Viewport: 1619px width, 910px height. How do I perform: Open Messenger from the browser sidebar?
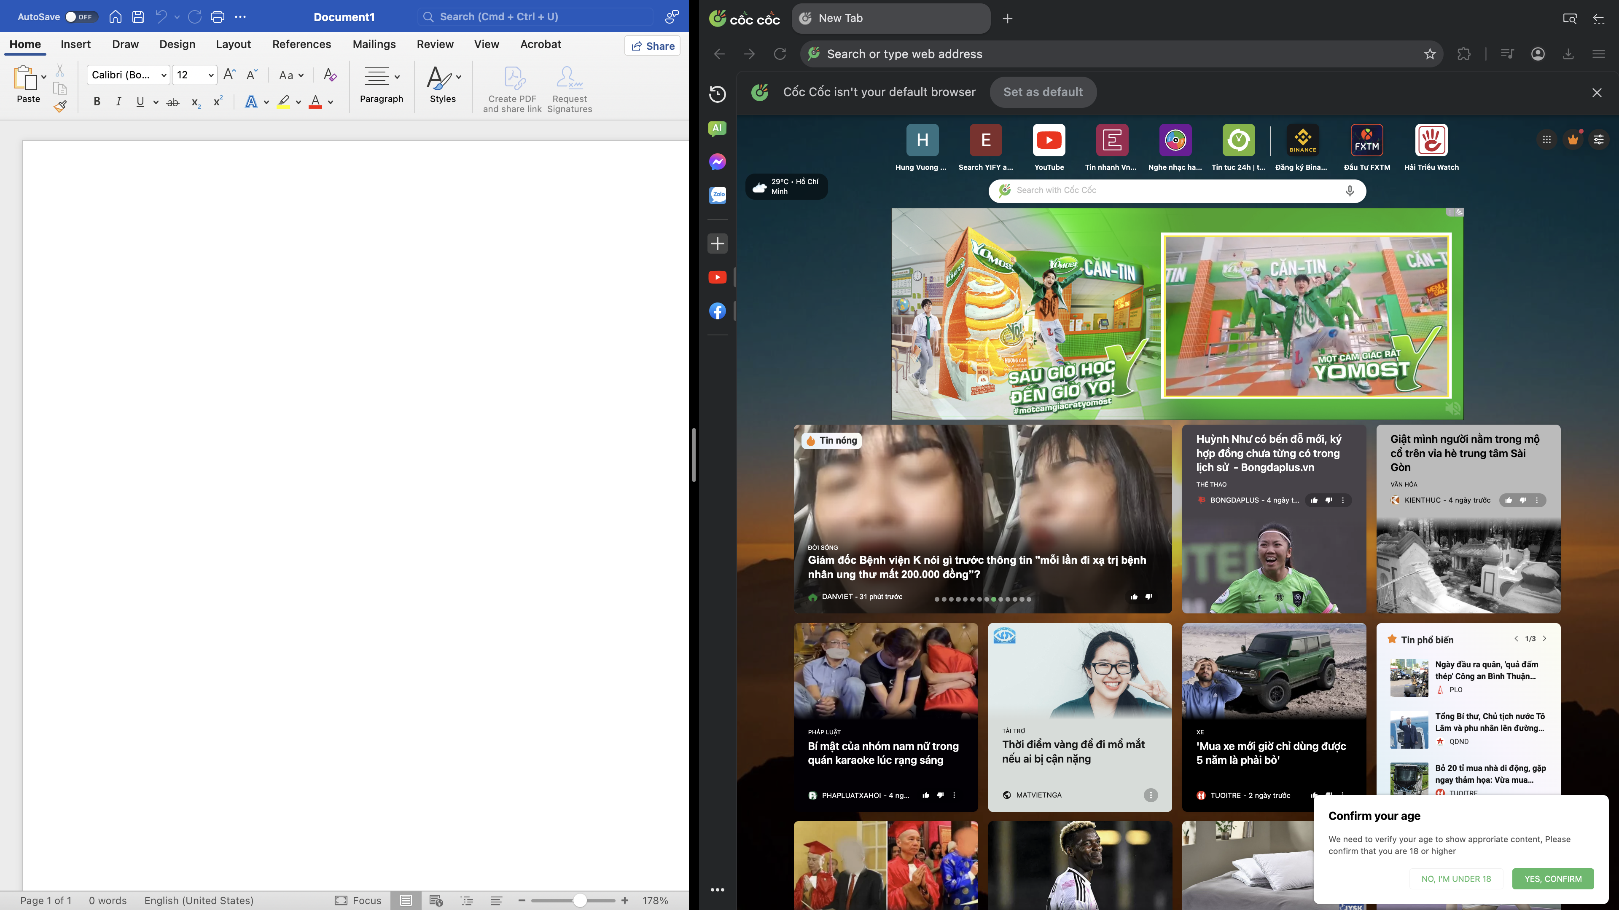pos(717,162)
